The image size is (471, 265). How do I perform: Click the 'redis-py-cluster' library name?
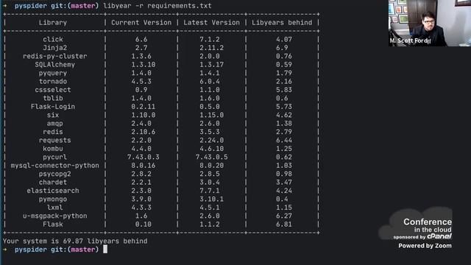pyautogui.click(x=55, y=56)
